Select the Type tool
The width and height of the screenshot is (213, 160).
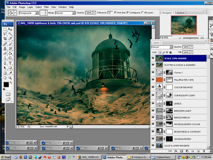coord(10,63)
